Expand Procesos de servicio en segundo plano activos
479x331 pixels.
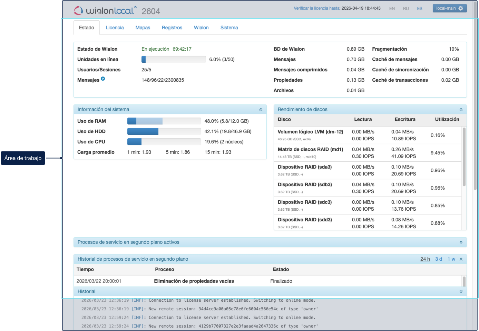click(x=461, y=242)
